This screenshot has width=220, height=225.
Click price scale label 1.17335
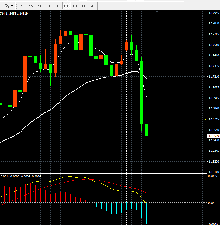[214, 66]
